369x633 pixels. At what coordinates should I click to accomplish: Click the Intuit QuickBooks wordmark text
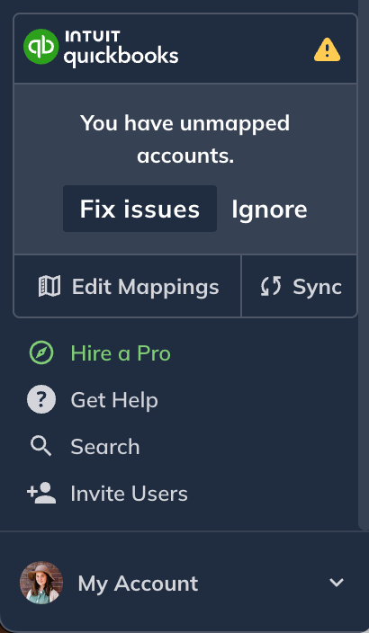(x=121, y=48)
